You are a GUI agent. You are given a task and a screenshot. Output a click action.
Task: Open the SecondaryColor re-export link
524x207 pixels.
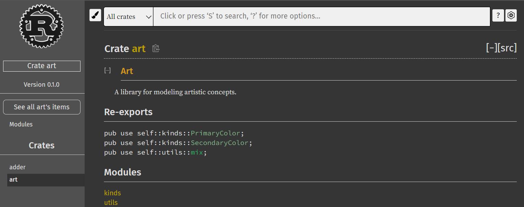(220, 143)
